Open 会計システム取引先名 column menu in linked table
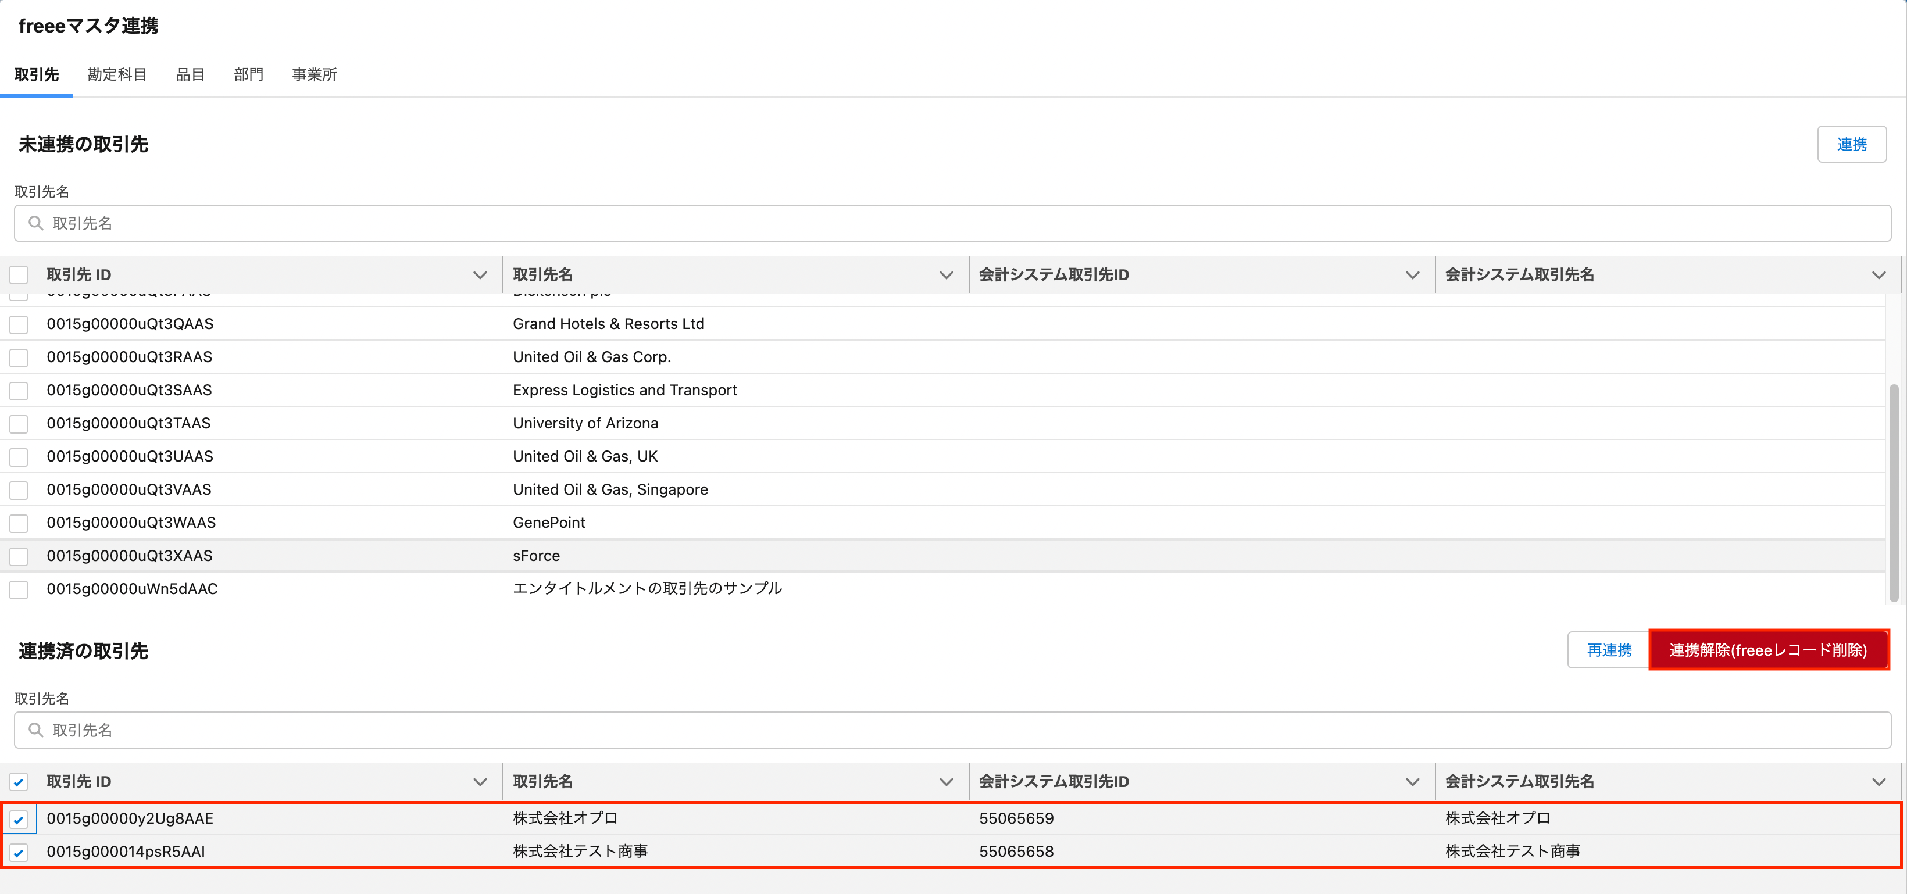This screenshot has width=1907, height=894. tap(1878, 781)
